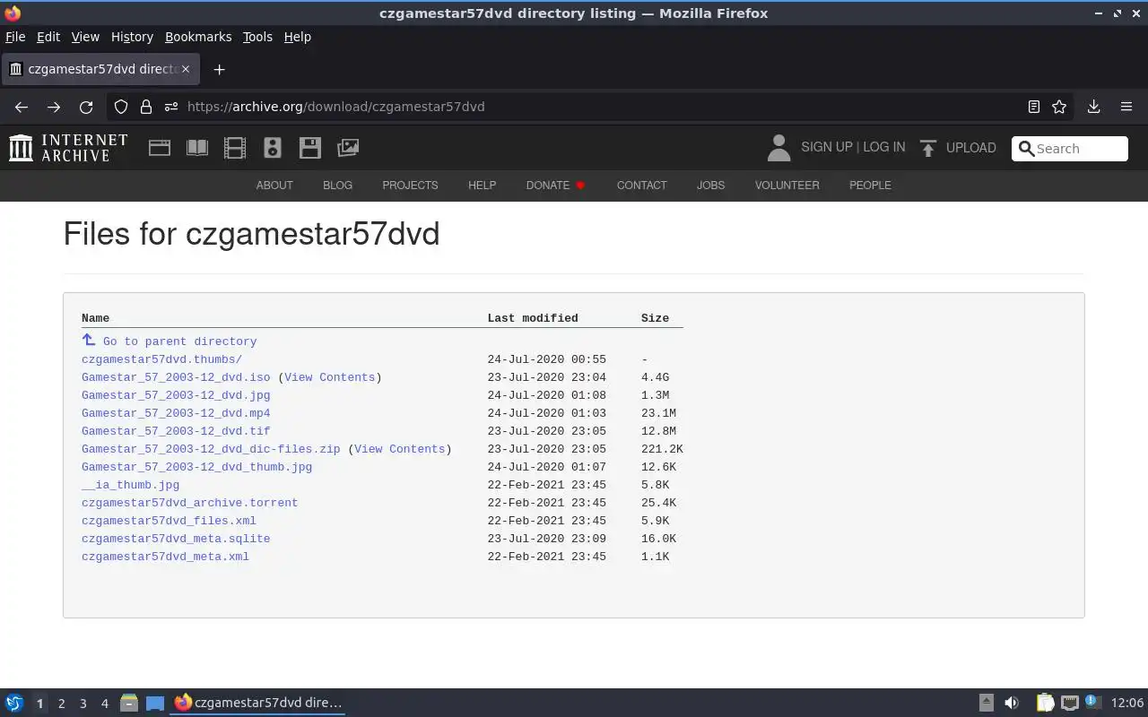This screenshot has height=717, width=1148.
Task: Open the Images picture icon
Action: (348, 148)
